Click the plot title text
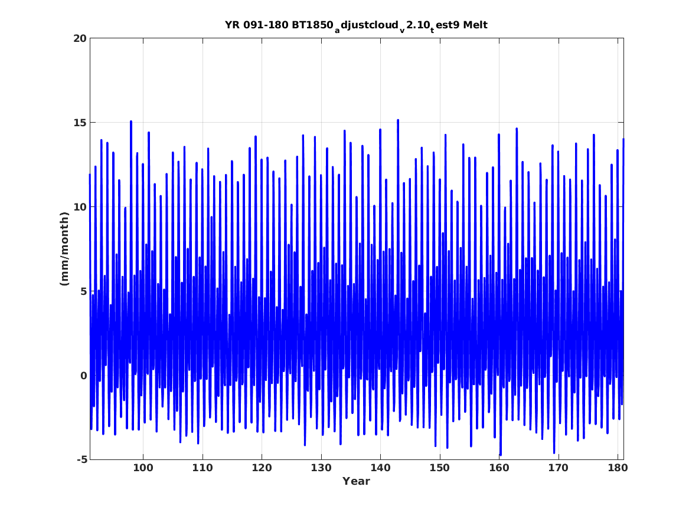Viewport: 689px width, 516px height. tap(356, 25)
